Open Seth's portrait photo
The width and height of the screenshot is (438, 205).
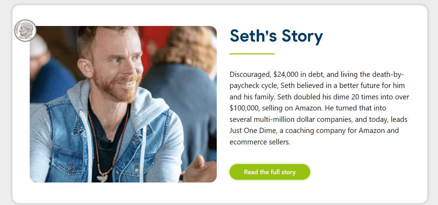(123, 104)
